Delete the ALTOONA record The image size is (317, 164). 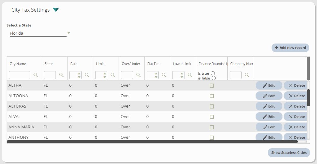pyautogui.click(x=295, y=96)
